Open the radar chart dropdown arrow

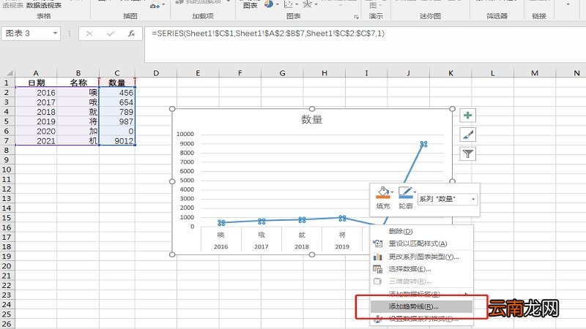pyautogui.click(x=316, y=4)
